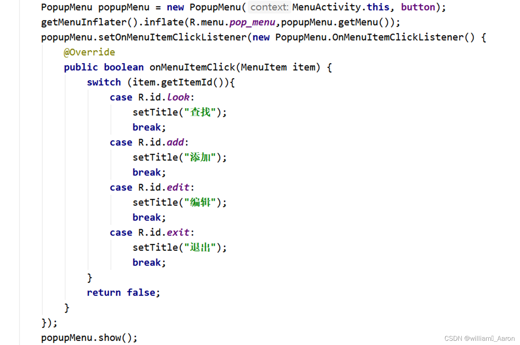Image resolution: width=520 pixels, height=345 pixels.
Task: Click the PopupMenu class name on first line
Action: pyautogui.click(x=66, y=7)
